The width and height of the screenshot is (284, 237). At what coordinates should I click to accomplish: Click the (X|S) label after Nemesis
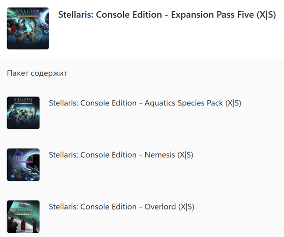pos(185,155)
